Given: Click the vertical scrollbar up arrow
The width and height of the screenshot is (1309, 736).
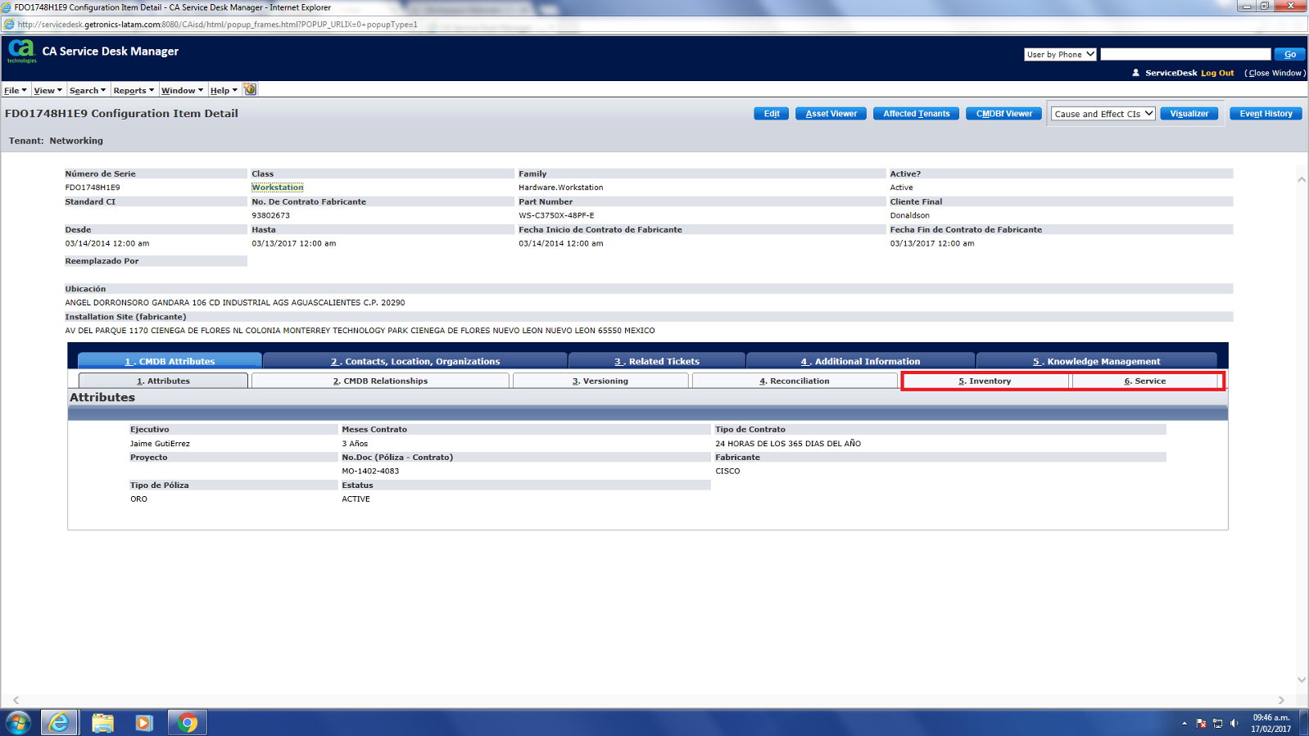Looking at the screenshot, I should 1301,179.
